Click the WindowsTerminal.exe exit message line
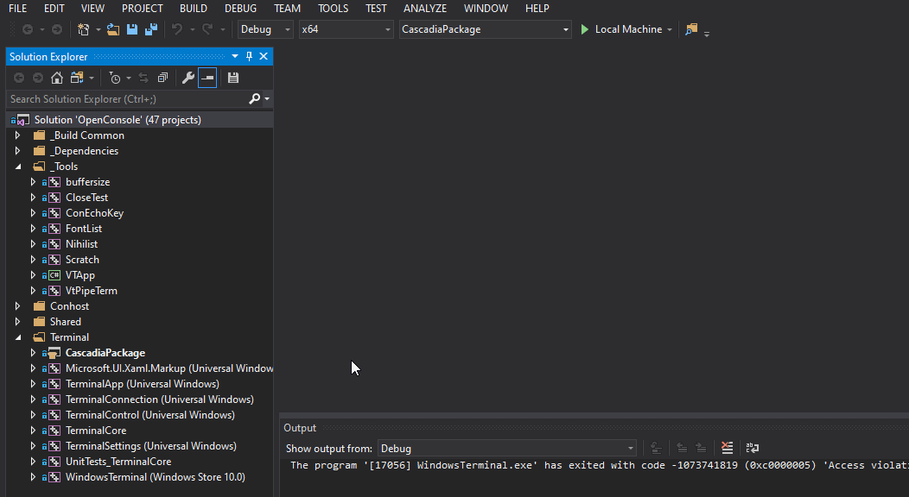The height and width of the screenshot is (497, 909). click(x=600, y=465)
